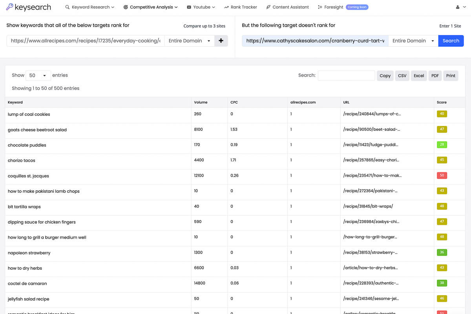Select keyword 'lump of coal cookies'
Image resolution: width=471 pixels, height=314 pixels.
29,114
